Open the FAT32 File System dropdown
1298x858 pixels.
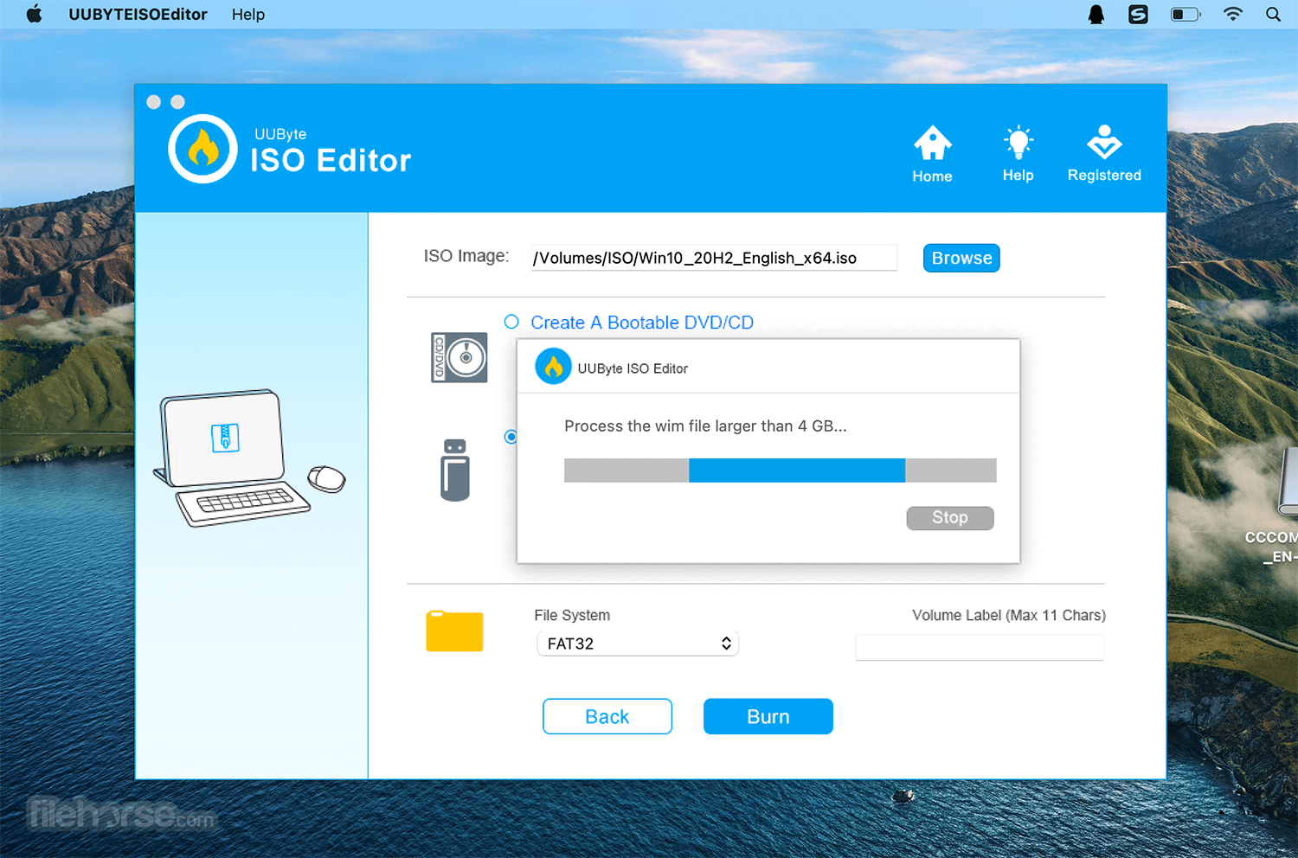point(638,643)
